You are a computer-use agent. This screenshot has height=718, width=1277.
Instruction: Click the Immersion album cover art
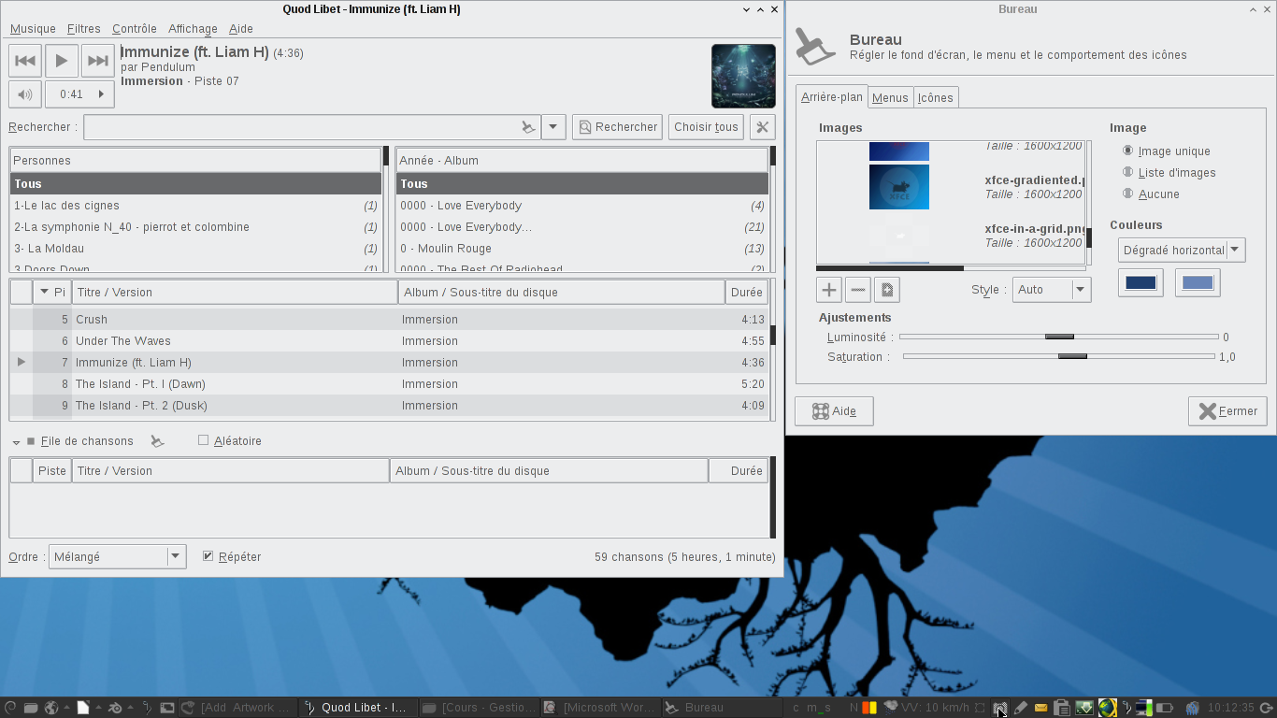tap(743, 77)
